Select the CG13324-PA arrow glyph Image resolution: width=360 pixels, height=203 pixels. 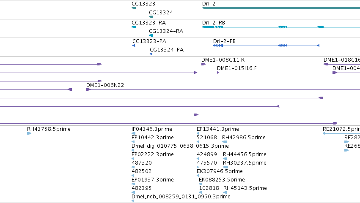click(x=151, y=54)
